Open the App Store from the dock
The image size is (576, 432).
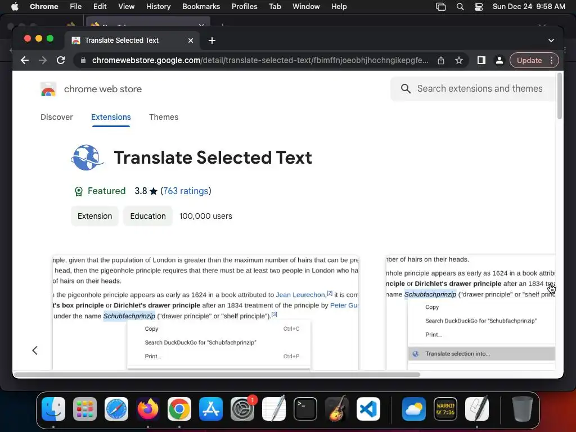(x=211, y=409)
